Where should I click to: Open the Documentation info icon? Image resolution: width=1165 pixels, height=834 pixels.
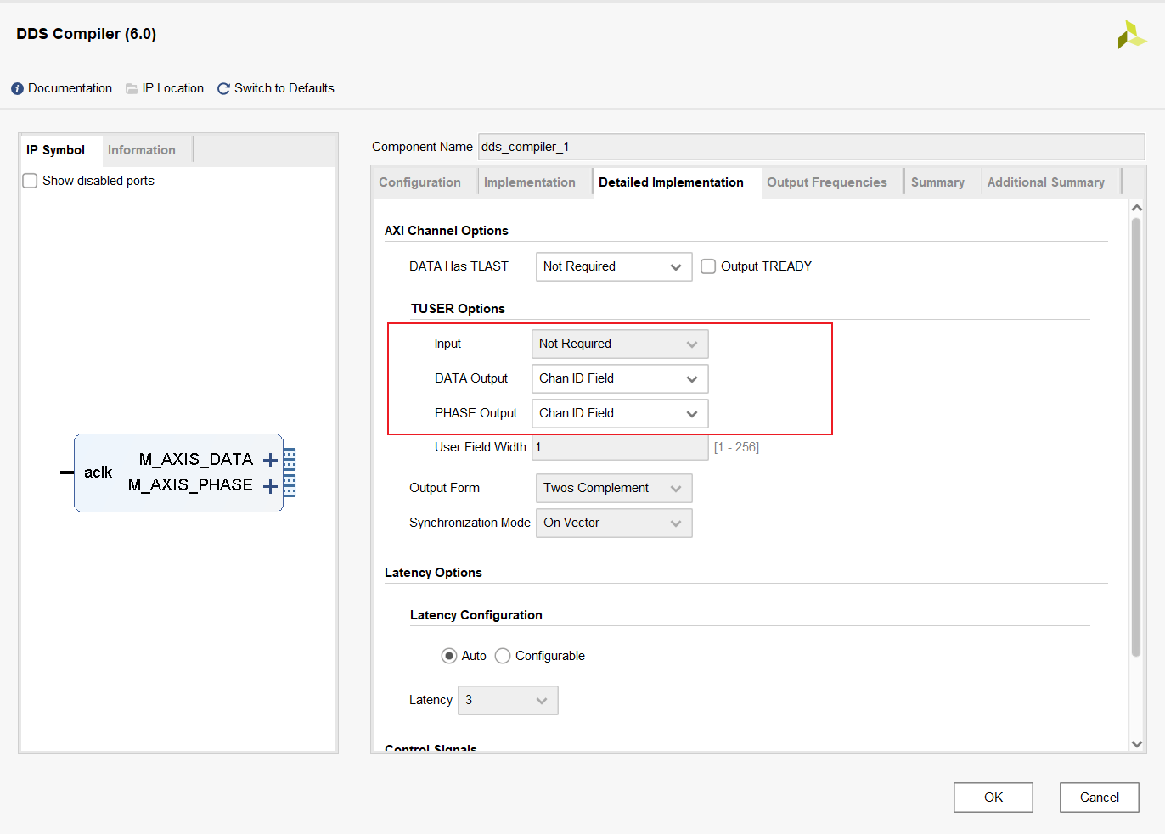coord(17,89)
